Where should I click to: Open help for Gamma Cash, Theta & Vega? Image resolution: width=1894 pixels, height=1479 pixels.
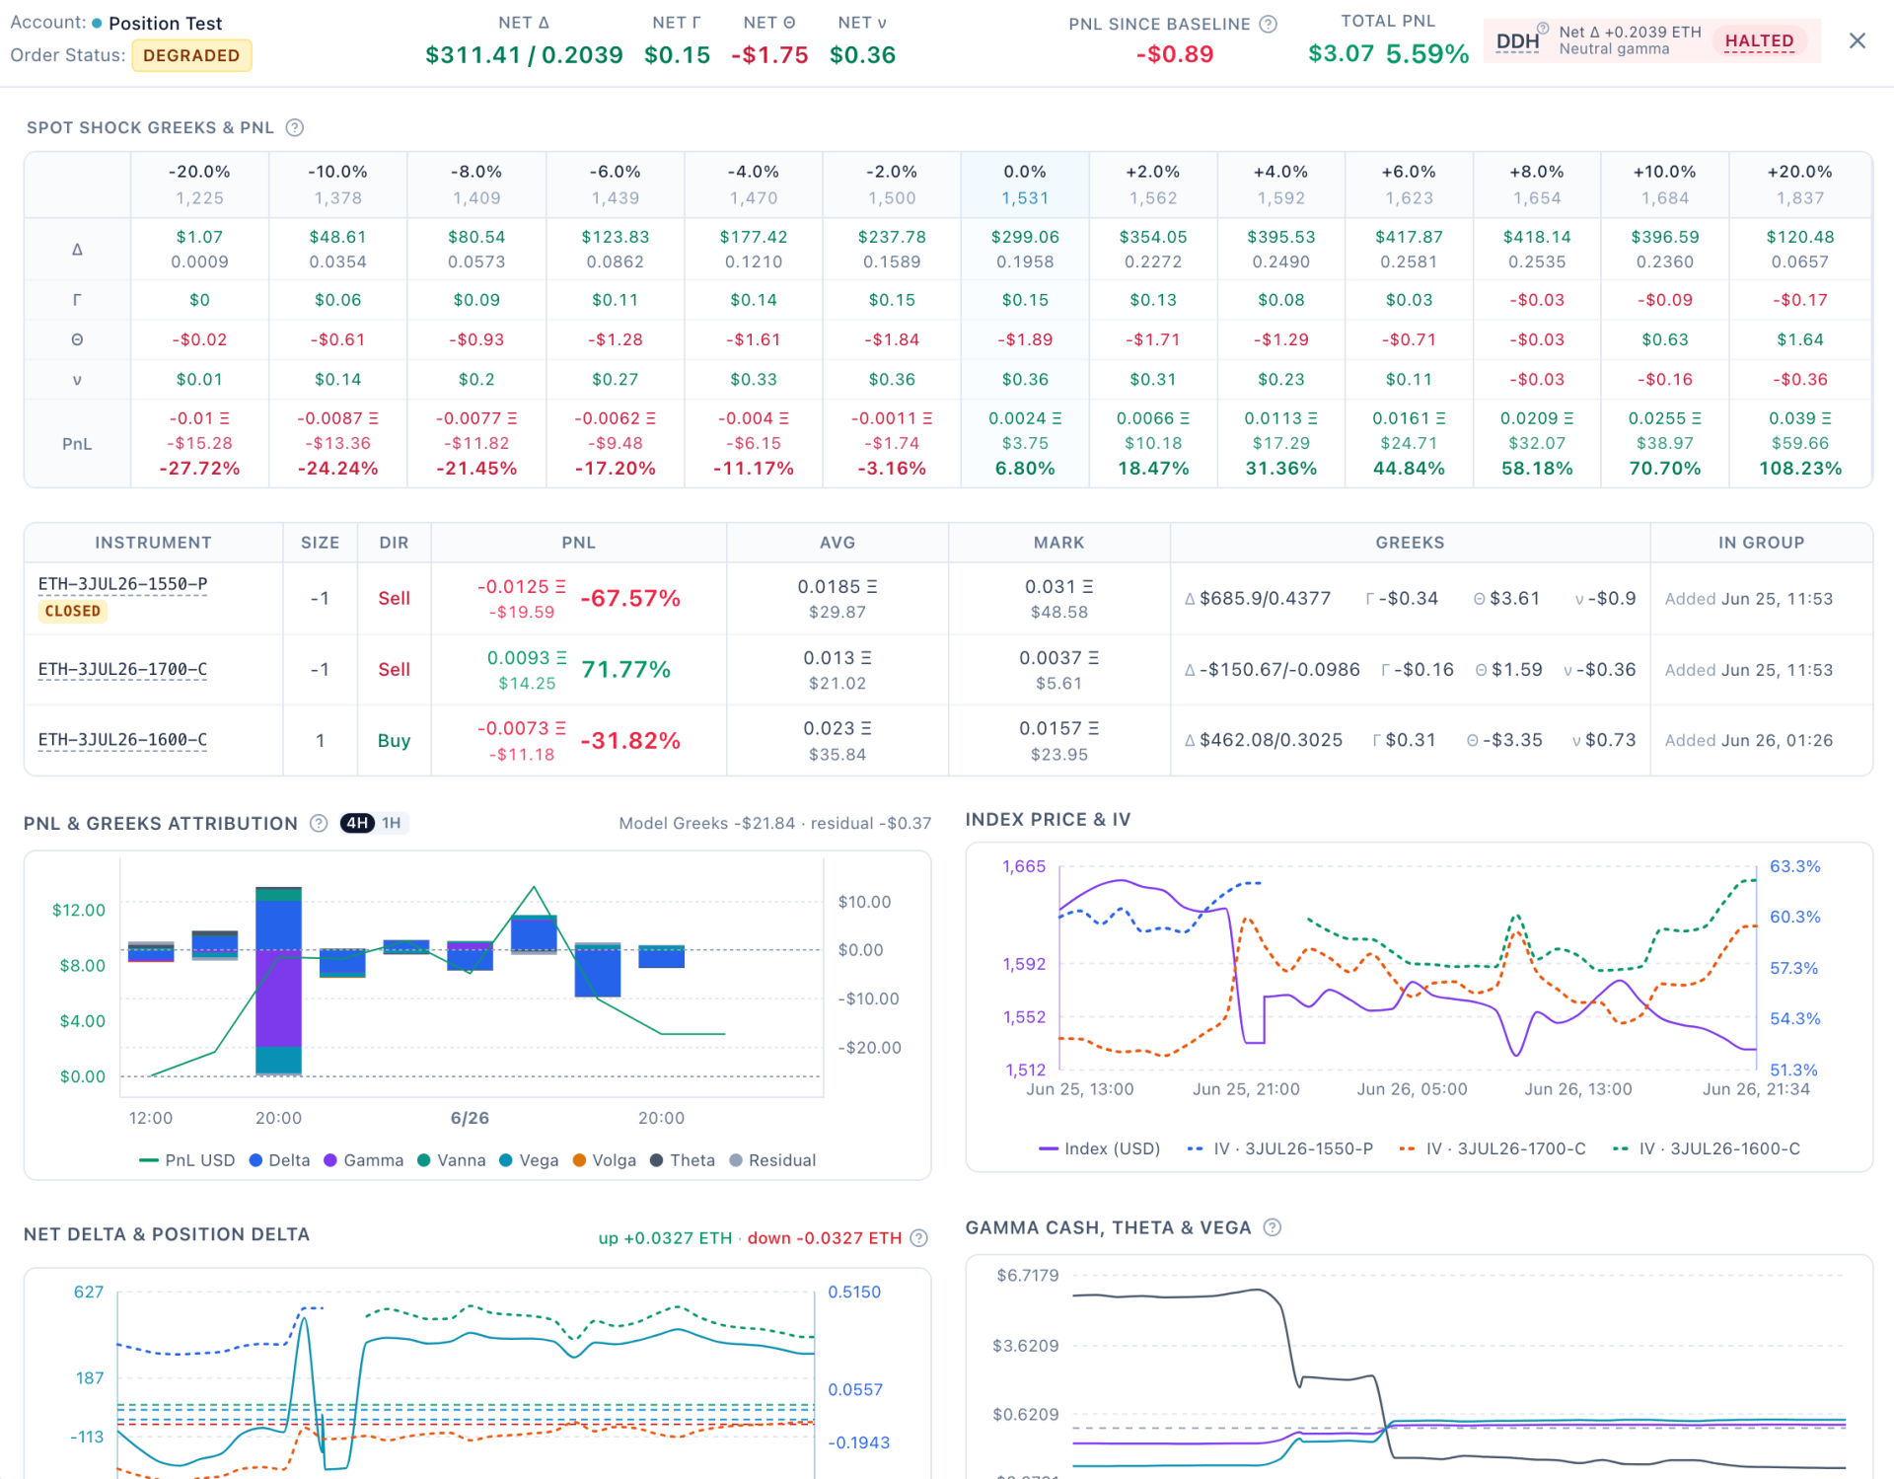click(1272, 1227)
